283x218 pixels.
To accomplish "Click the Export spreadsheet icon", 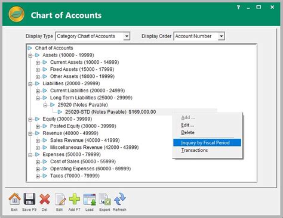I will pyautogui.click(x=104, y=199).
